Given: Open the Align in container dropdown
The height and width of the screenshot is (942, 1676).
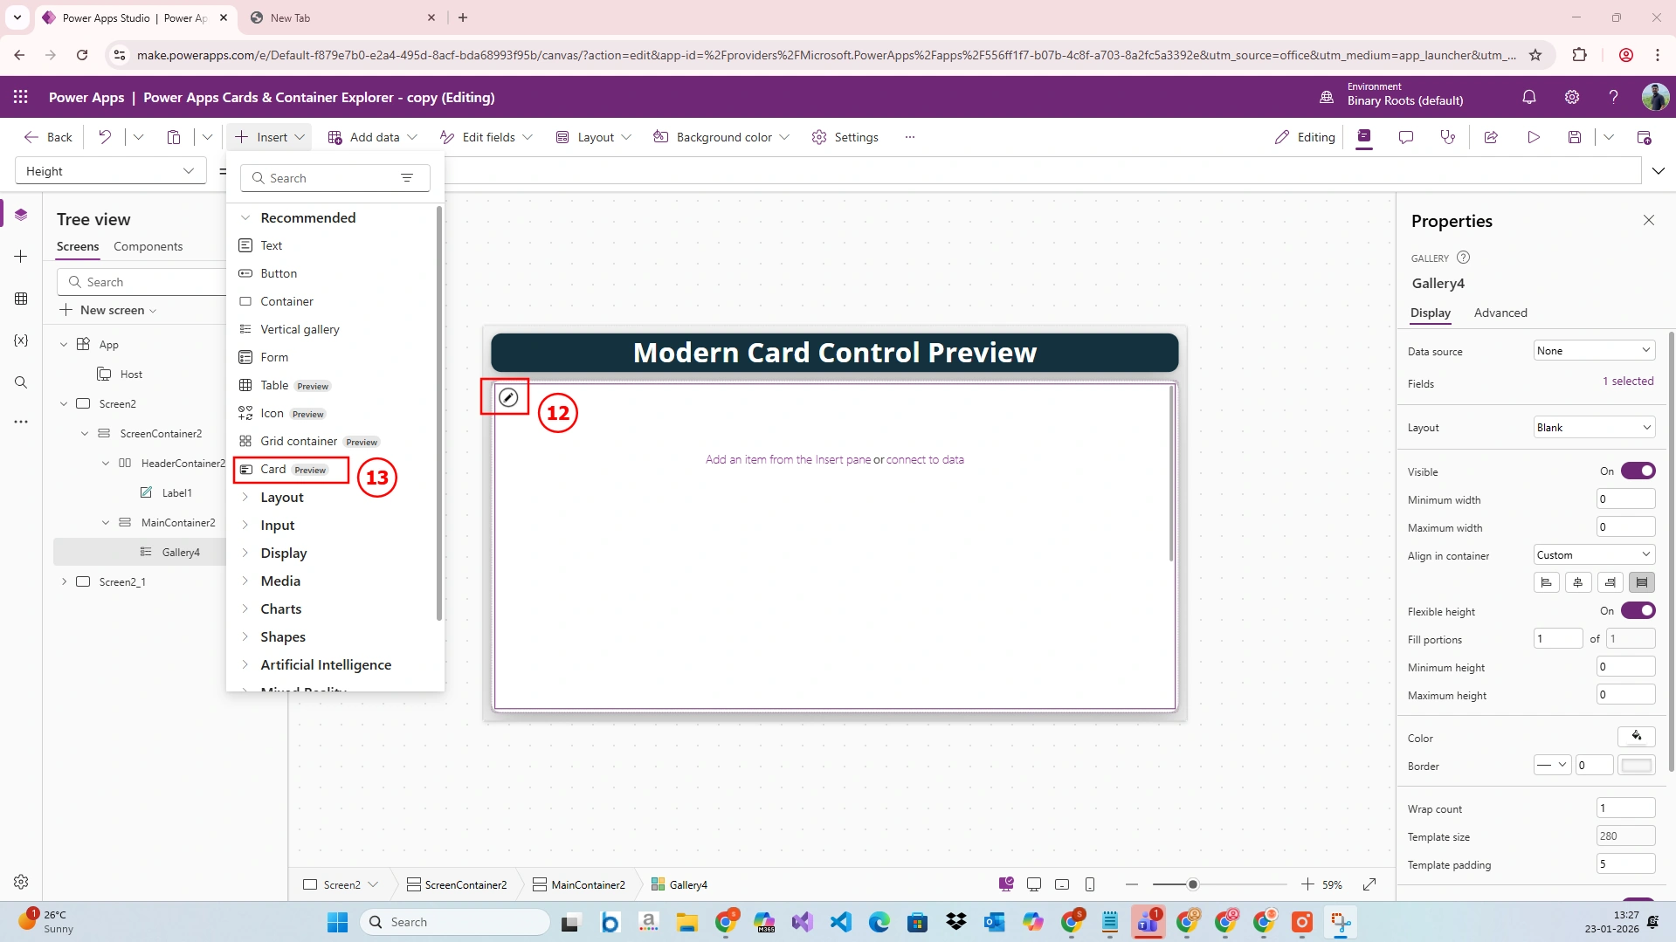Looking at the screenshot, I should 1594,555.
